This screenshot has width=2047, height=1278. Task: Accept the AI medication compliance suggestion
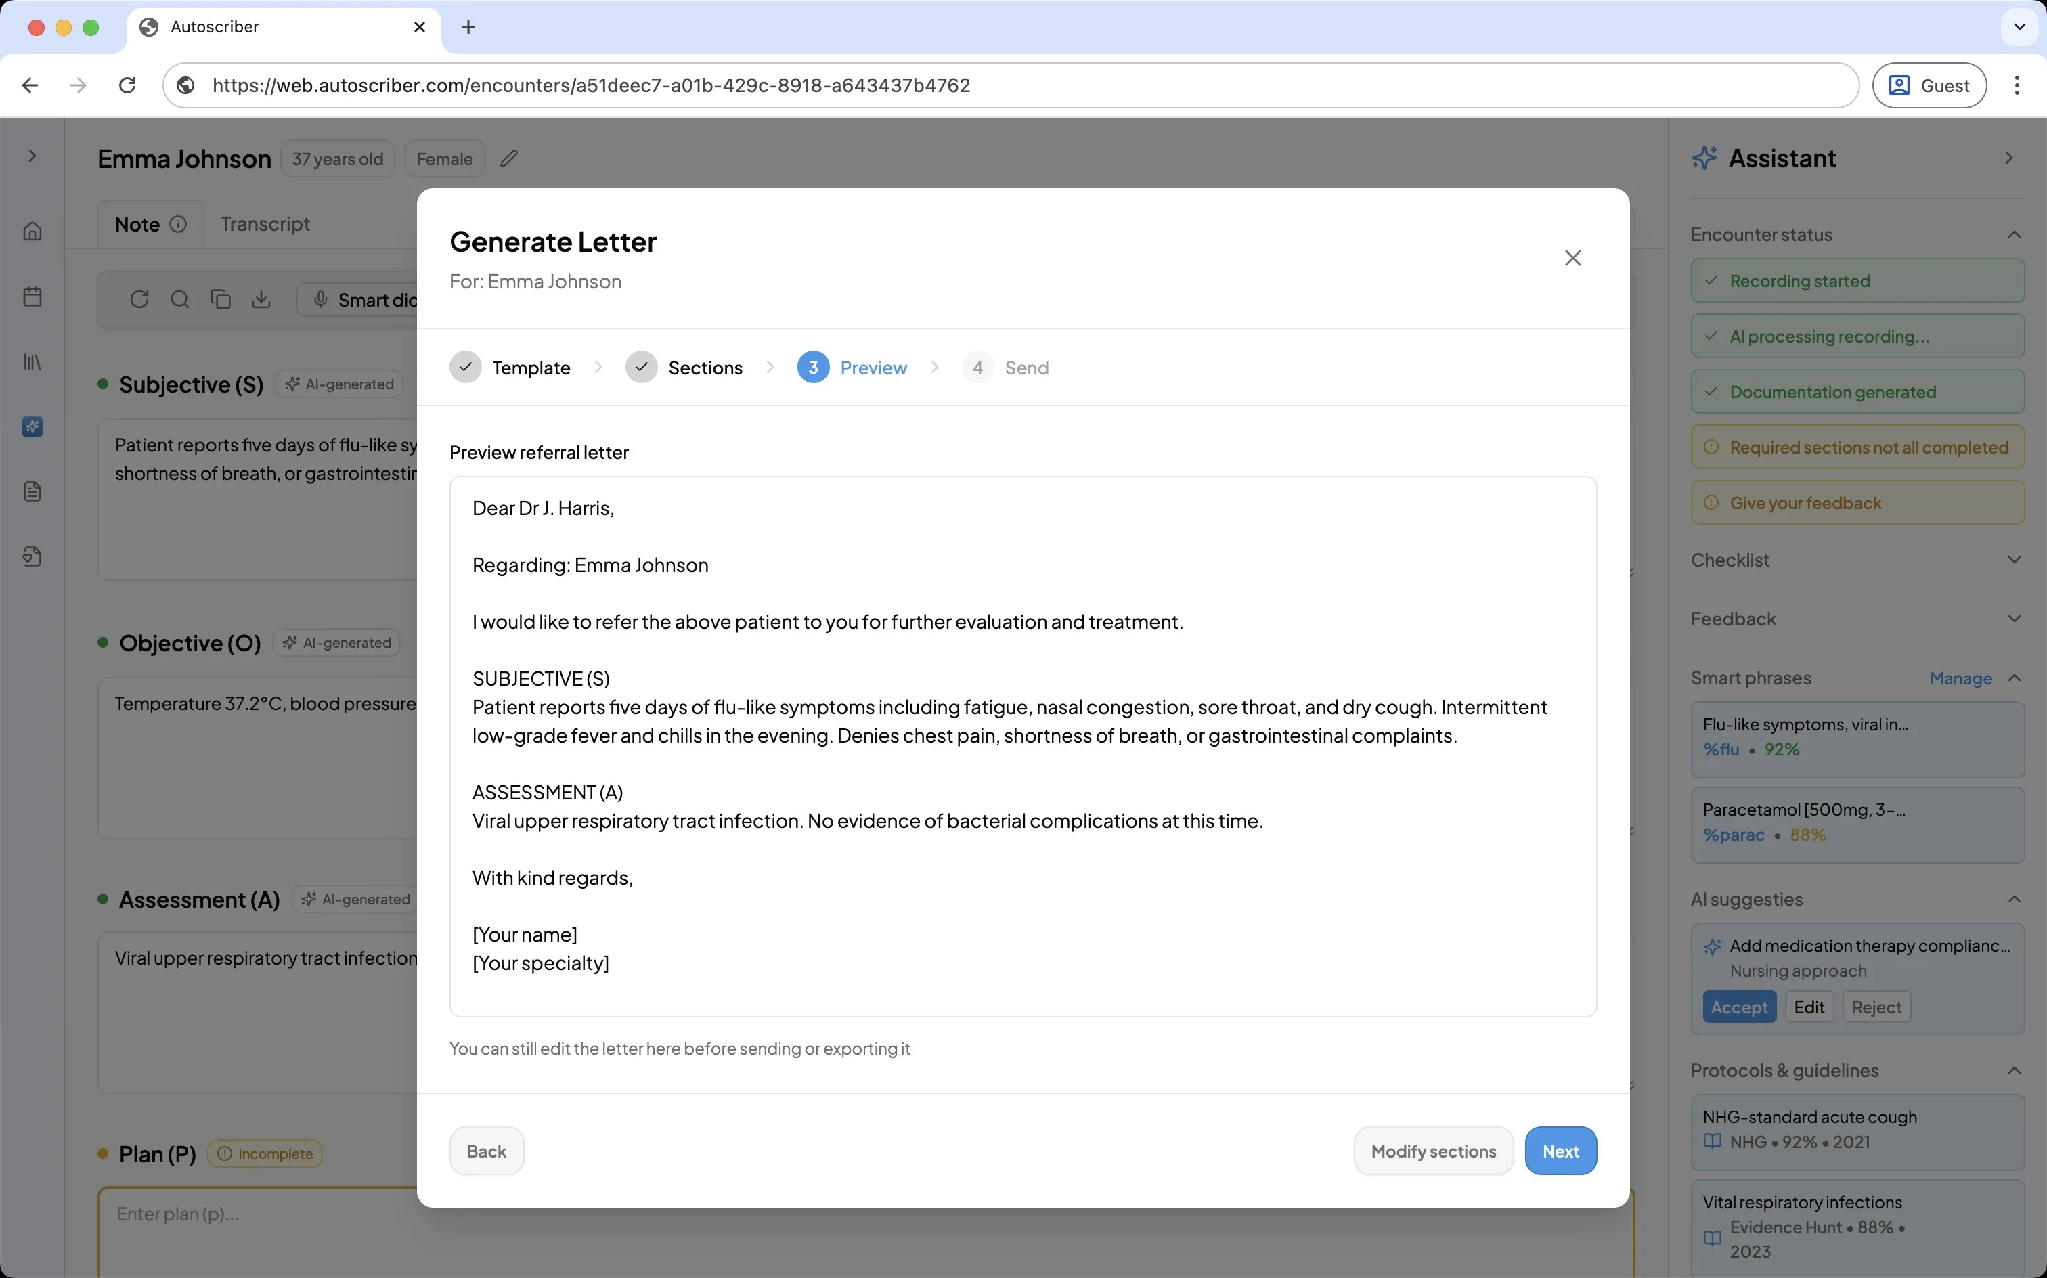tap(1738, 1007)
